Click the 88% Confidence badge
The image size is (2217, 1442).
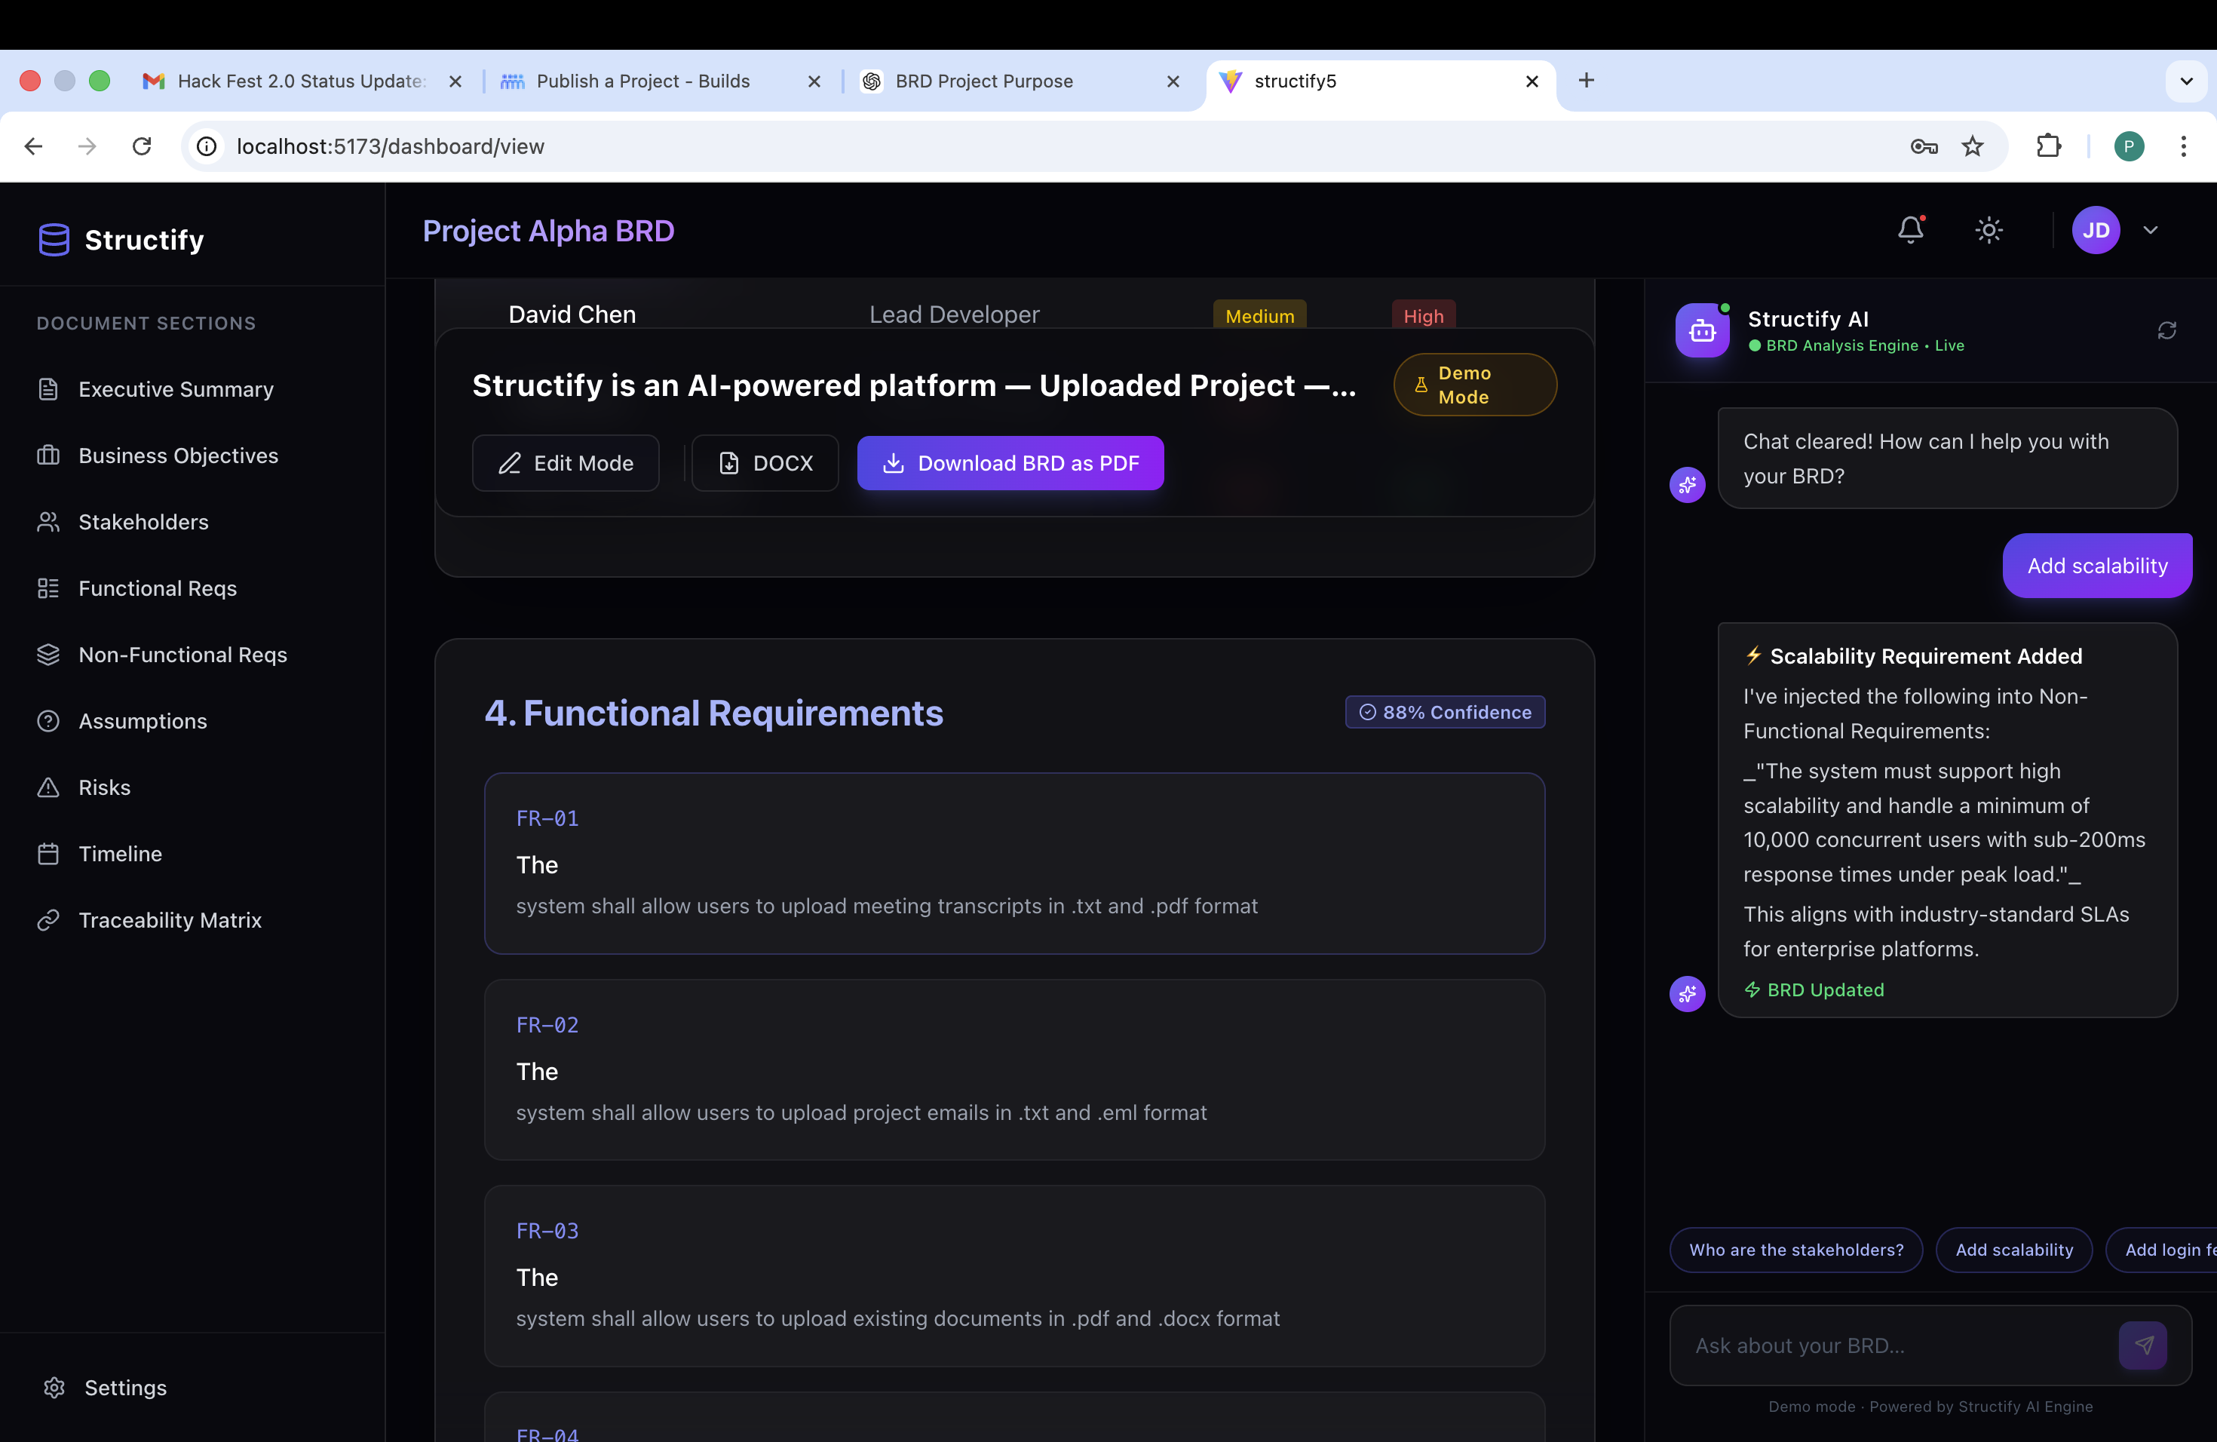click(x=1445, y=712)
